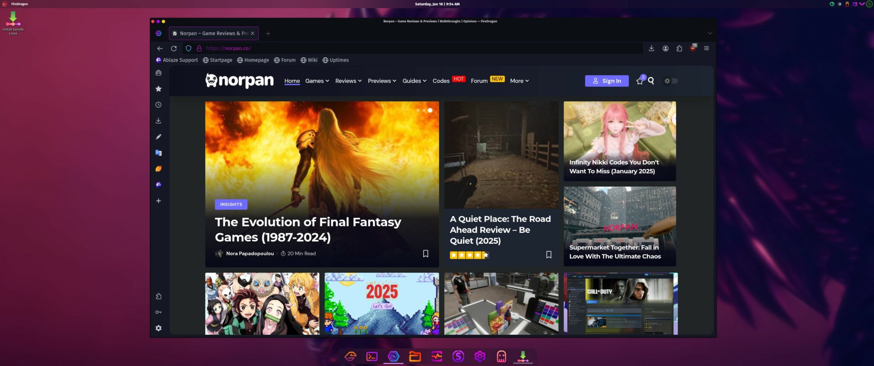This screenshot has width=874, height=366.
Task: Open Install Garuda Linux desktop icon
Action: tap(13, 23)
